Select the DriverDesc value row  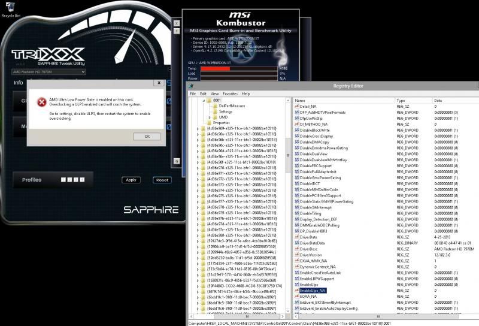click(x=386, y=249)
